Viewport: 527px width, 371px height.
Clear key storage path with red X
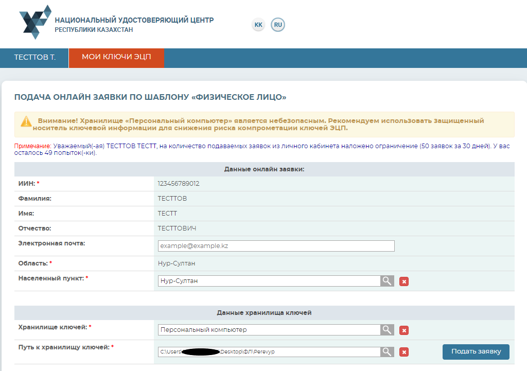coord(404,352)
